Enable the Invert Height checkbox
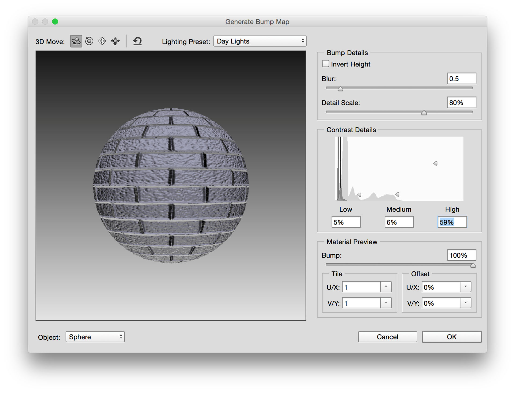The height and width of the screenshot is (393, 515). pyautogui.click(x=326, y=63)
